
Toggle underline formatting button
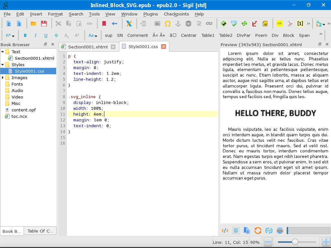46,36
